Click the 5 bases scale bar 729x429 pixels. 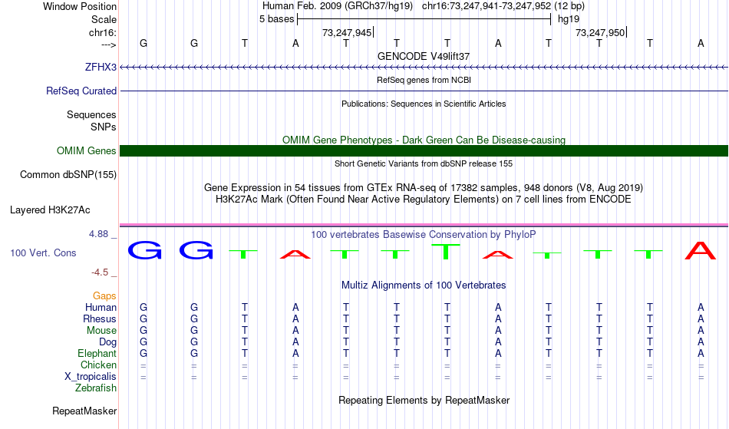coord(424,19)
